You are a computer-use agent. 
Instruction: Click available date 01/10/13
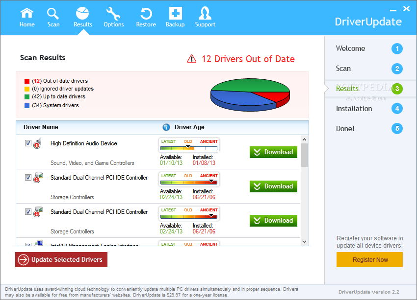tap(171, 163)
